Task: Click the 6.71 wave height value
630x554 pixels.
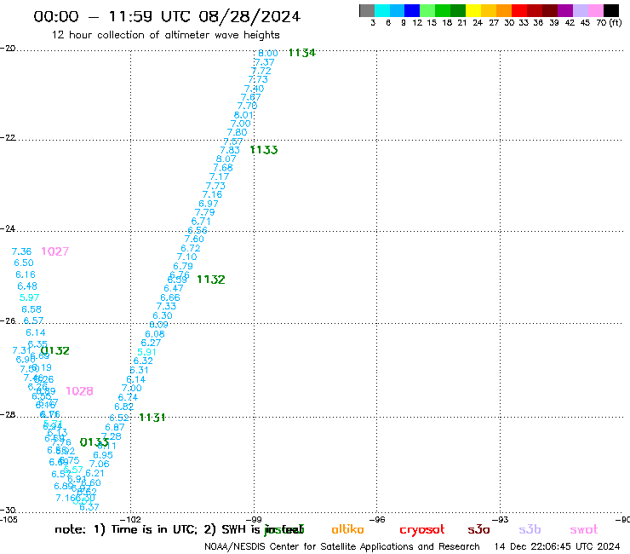Action: (201, 222)
